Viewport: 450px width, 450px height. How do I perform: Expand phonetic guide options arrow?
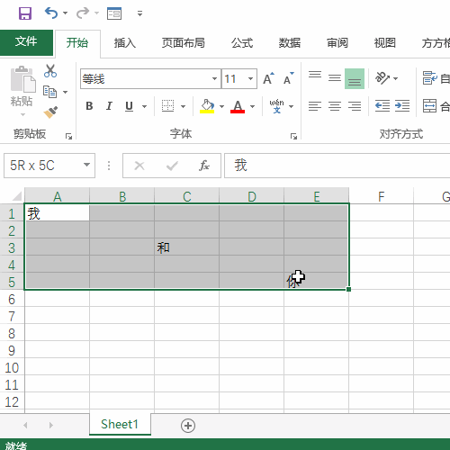(291, 106)
